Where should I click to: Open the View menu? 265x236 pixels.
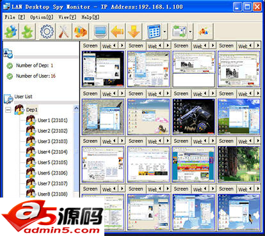[x=67, y=17]
